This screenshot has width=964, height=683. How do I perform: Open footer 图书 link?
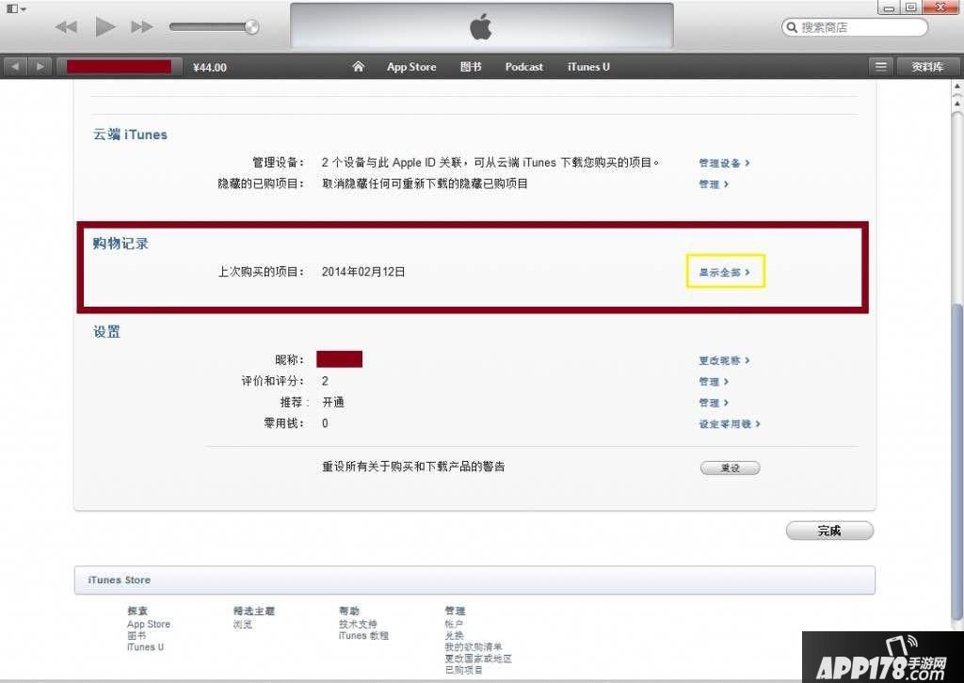[137, 636]
